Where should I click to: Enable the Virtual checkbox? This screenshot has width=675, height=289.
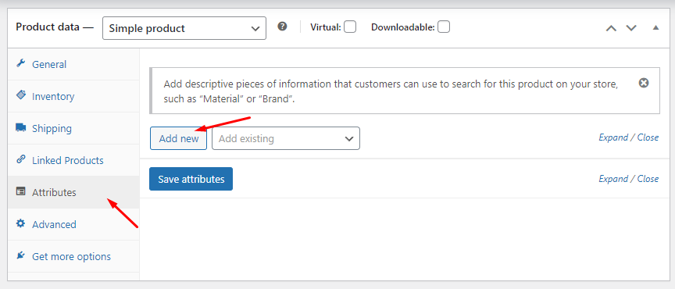[x=350, y=27]
